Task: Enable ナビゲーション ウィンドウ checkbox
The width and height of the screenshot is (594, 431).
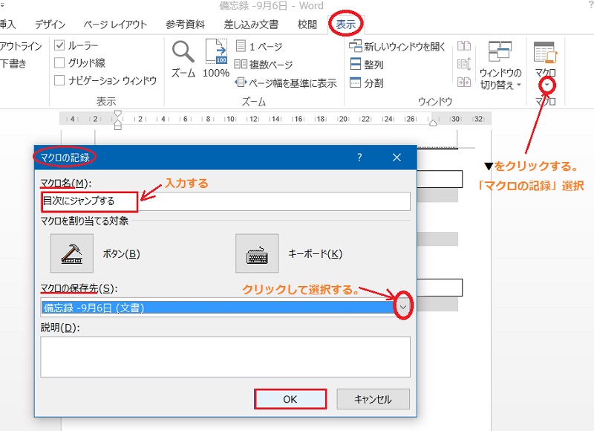Action: pyautogui.click(x=59, y=80)
